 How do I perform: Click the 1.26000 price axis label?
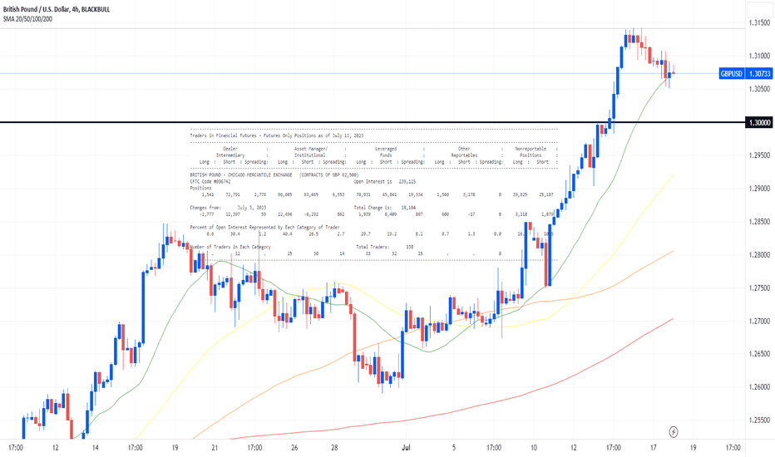760,387
